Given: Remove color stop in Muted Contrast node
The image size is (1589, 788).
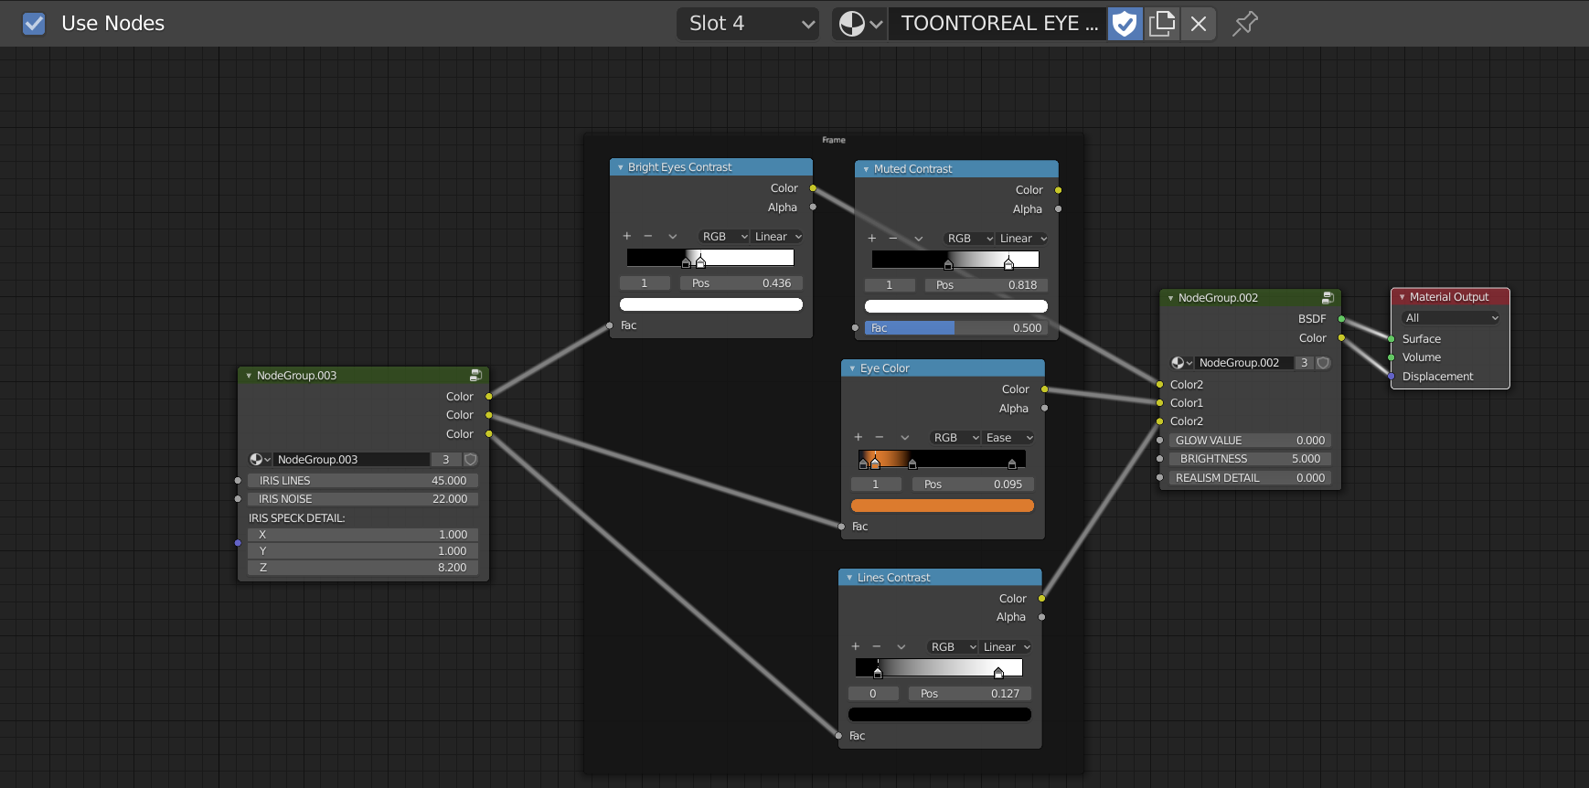Looking at the screenshot, I should (x=893, y=239).
